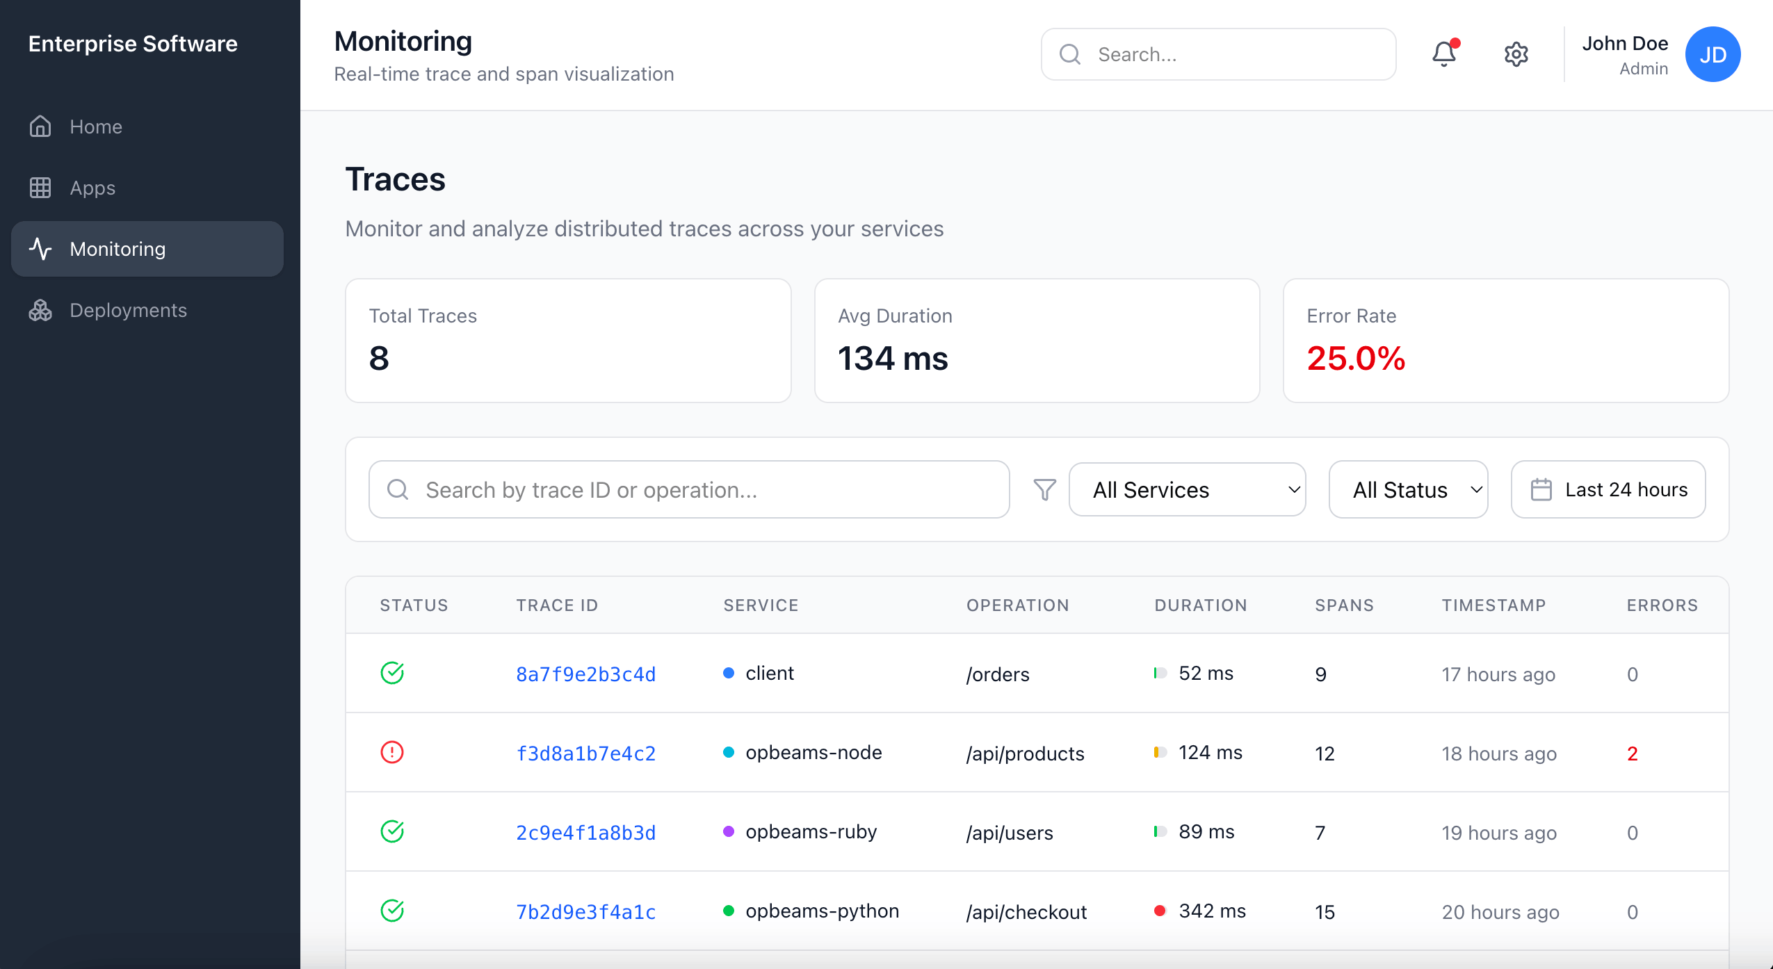Open the Deployments section
The image size is (1773, 969).
click(127, 310)
